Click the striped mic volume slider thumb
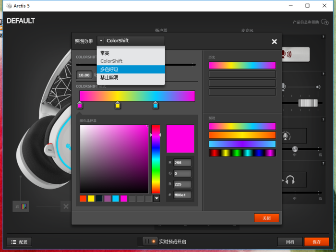 [x=308, y=103]
